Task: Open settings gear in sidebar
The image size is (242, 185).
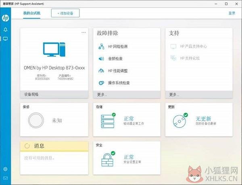Action: [5, 169]
